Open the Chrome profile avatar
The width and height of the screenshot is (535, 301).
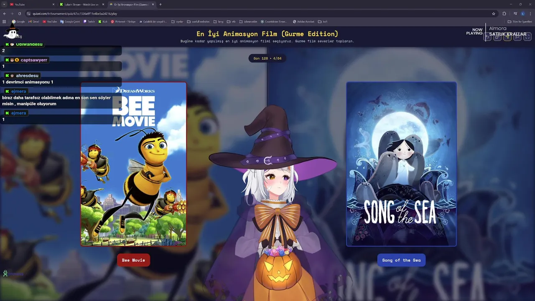(x=522, y=13)
